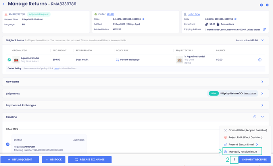
Task: Select Manually resolve issue from the menu
Action: 242,152
